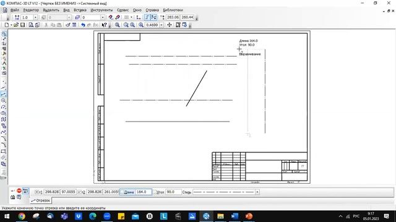Select the Arc tool in the side panel
This screenshot has width=396, height=222.
click(4, 107)
